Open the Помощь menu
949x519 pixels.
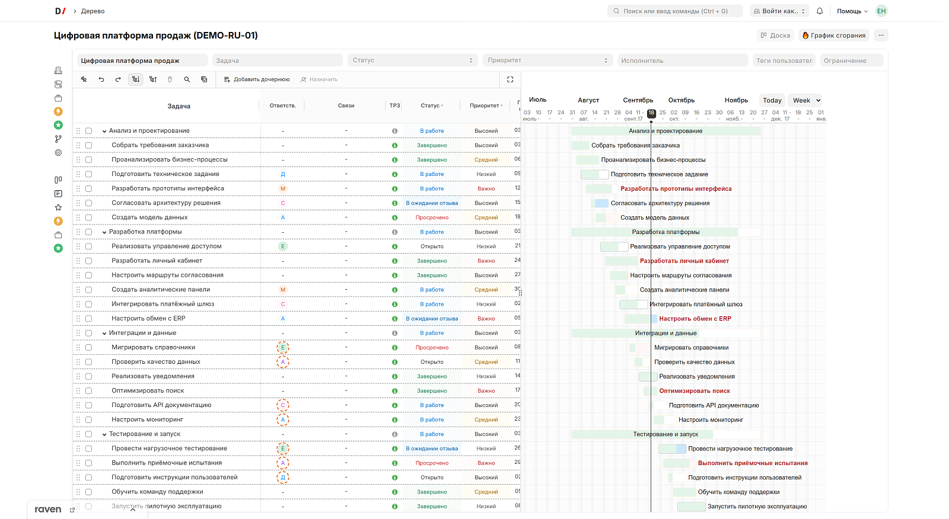coord(852,11)
